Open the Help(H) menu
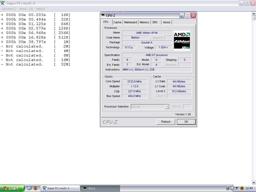256x192 pixels. [40, 9]
